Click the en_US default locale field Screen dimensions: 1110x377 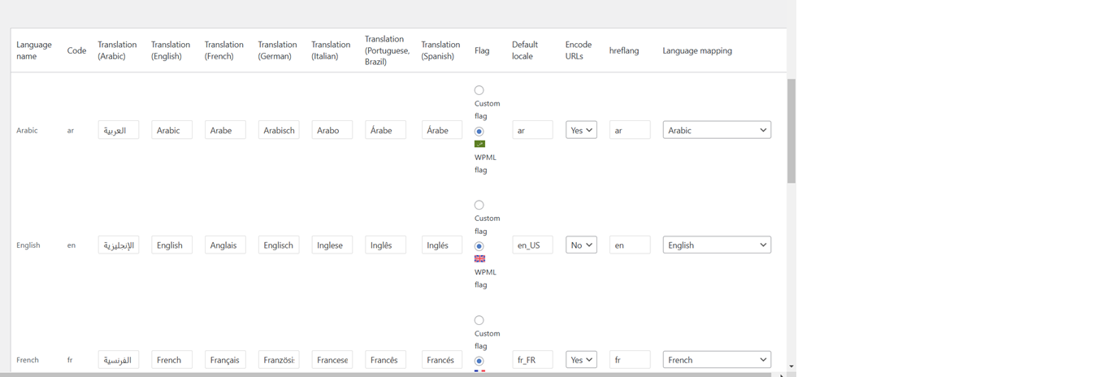532,245
